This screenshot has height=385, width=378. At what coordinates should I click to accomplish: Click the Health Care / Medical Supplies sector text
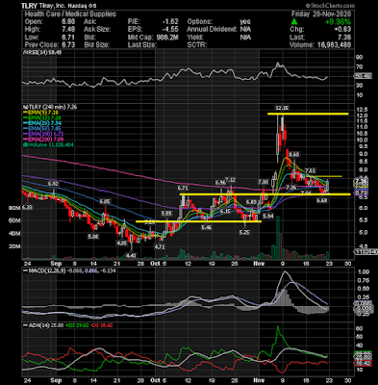70,14
